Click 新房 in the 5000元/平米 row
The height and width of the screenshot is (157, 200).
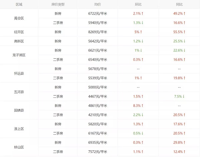tap(58, 87)
